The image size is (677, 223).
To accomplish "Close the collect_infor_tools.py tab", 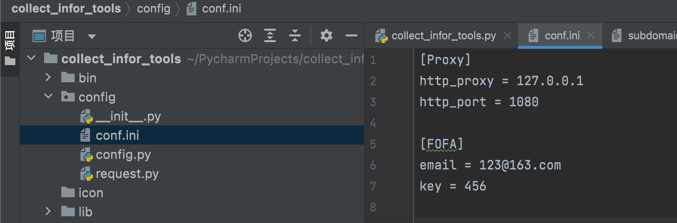I will [x=508, y=35].
